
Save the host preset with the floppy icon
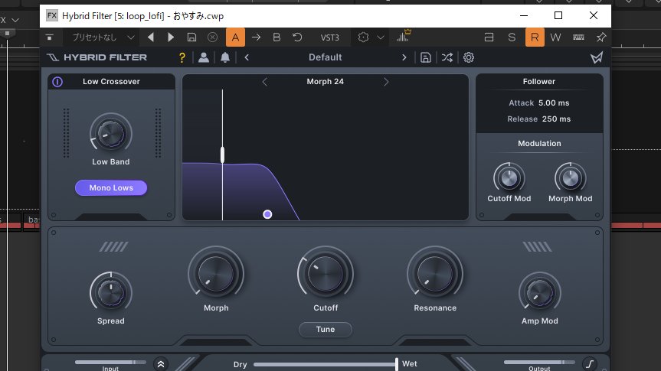pos(191,37)
